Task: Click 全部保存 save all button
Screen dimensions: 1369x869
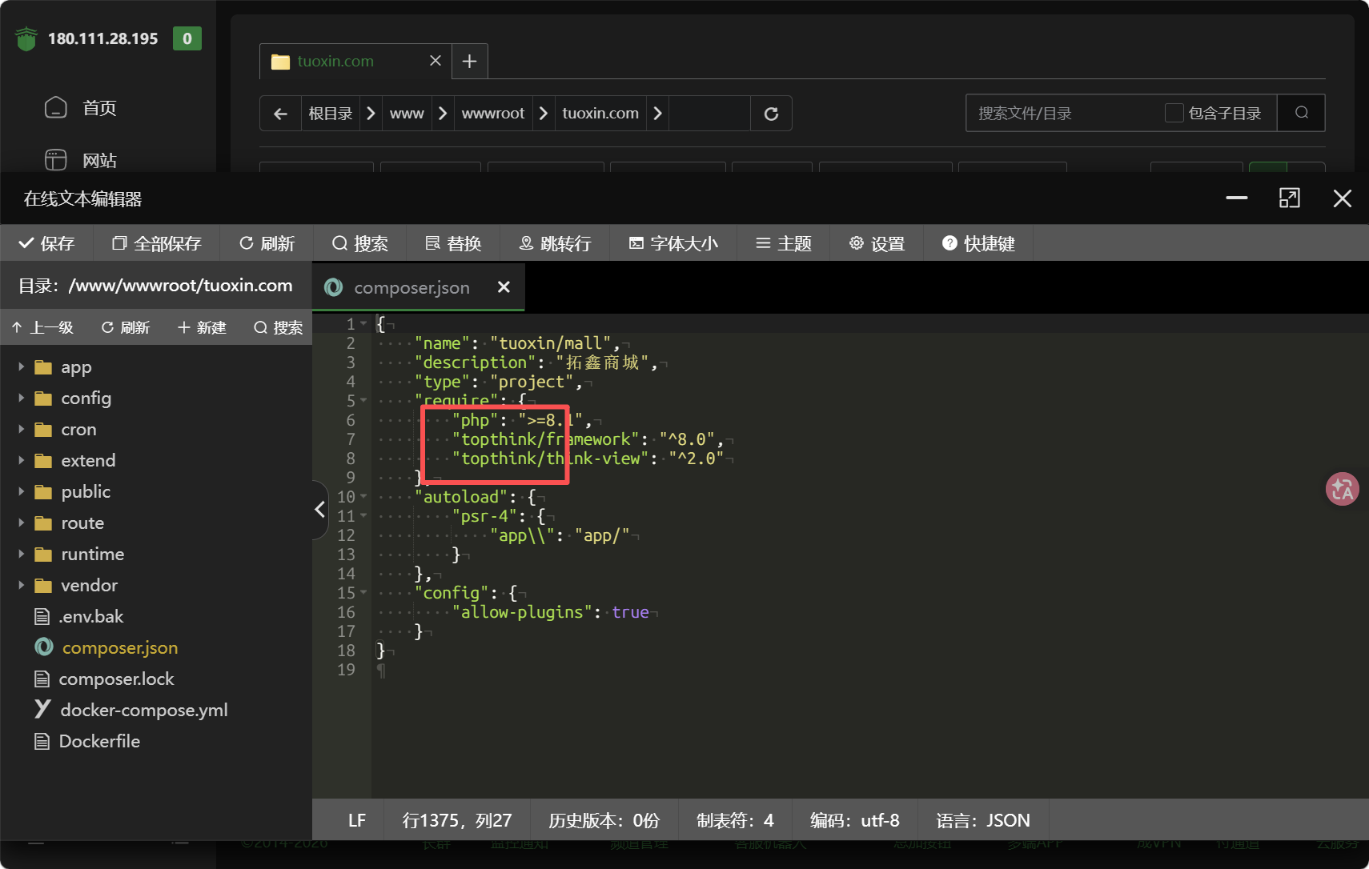Action: pyautogui.click(x=157, y=243)
